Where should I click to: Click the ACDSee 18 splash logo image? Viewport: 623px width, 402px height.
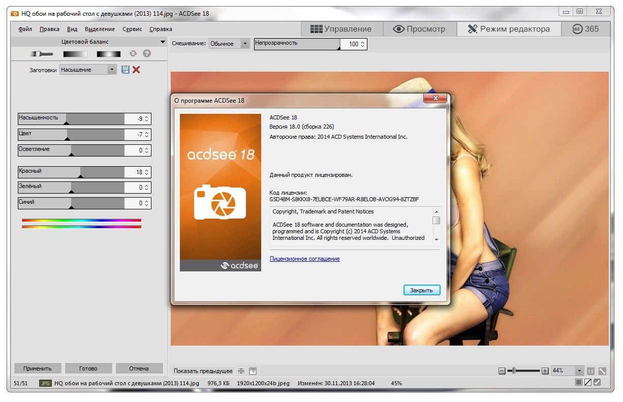coord(221,192)
